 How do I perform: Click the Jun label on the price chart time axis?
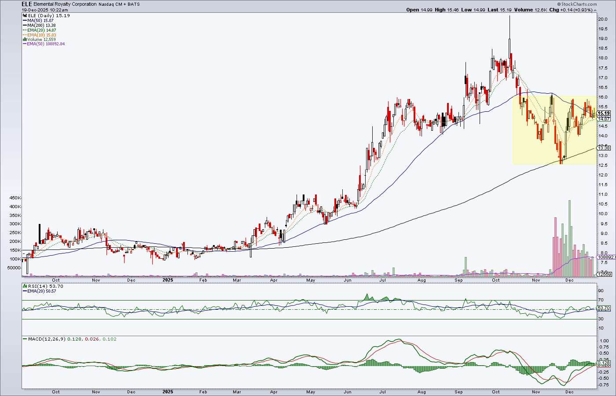[x=348, y=280]
